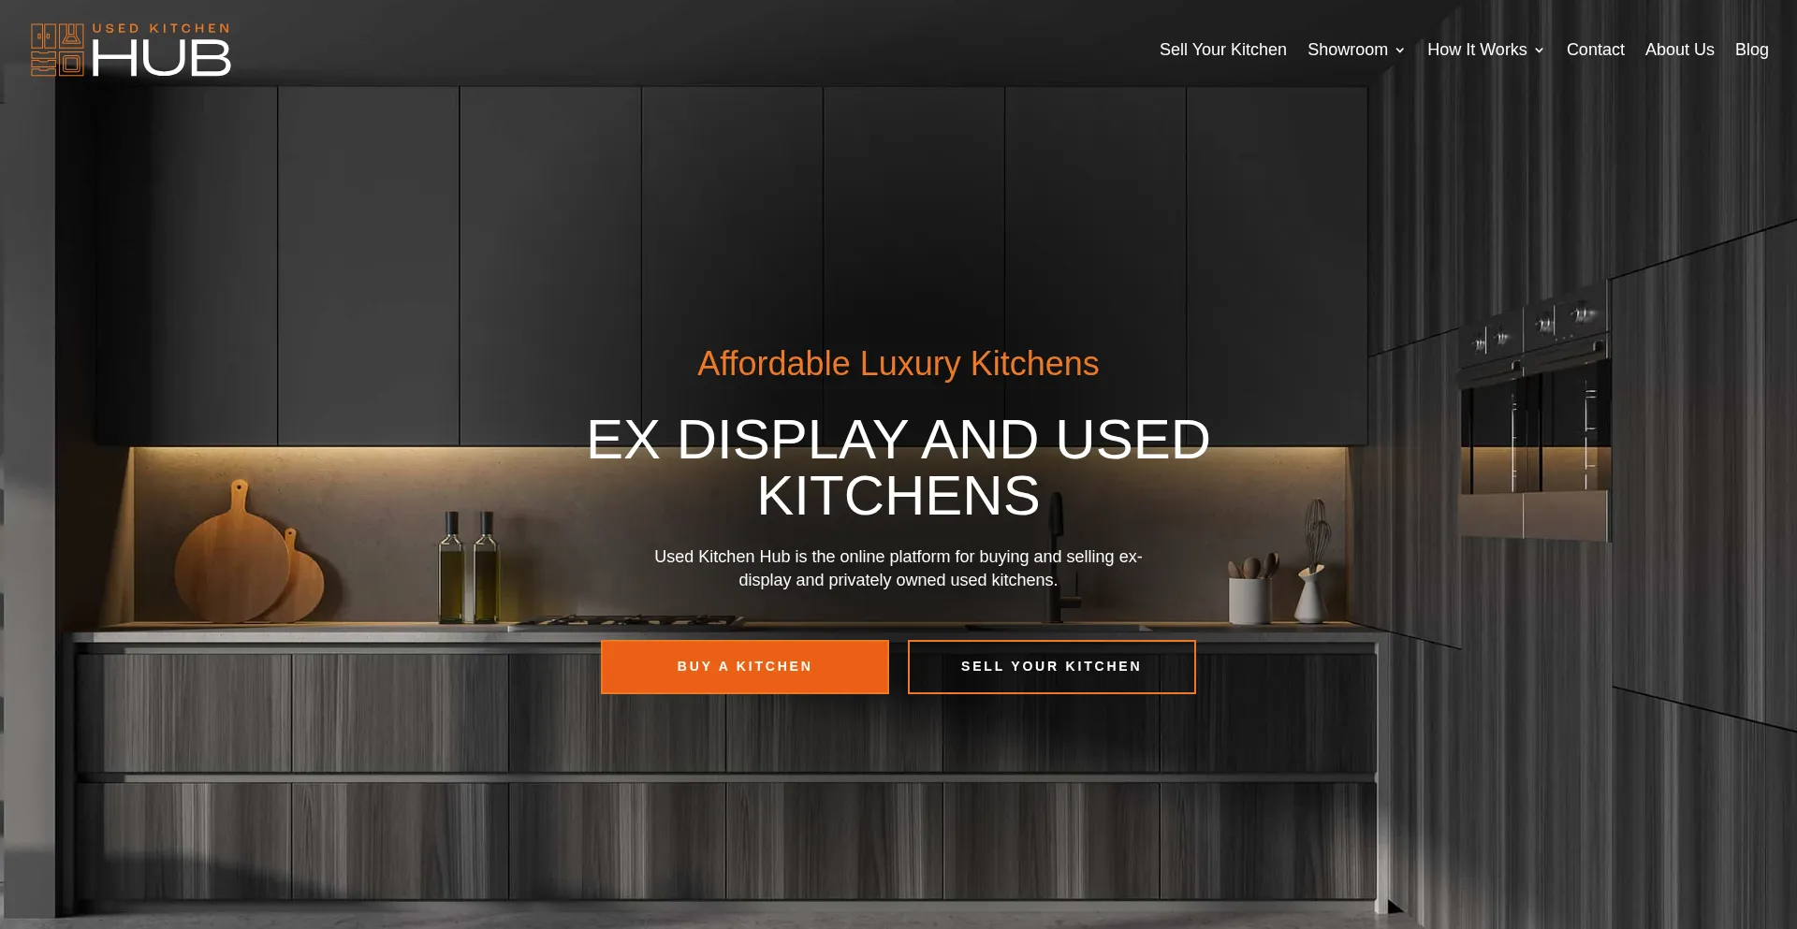
Task: Open the Contact page link
Action: pyautogui.click(x=1595, y=50)
